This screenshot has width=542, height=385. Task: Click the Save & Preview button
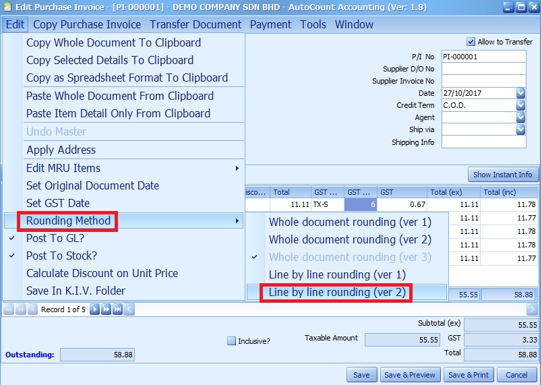(410, 375)
